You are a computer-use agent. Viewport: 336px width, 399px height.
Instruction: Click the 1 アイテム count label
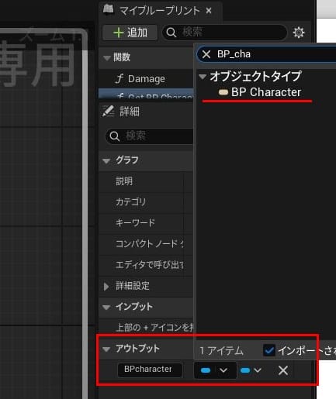pyautogui.click(x=221, y=351)
